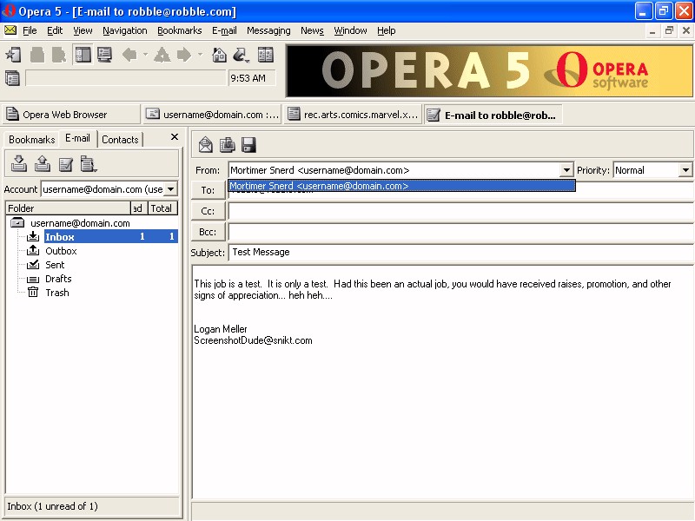Open the Navigation menu

click(125, 30)
